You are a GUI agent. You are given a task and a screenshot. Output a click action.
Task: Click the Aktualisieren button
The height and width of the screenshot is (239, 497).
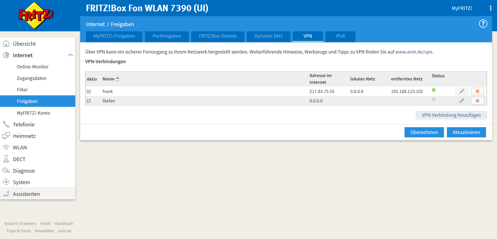(466, 132)
